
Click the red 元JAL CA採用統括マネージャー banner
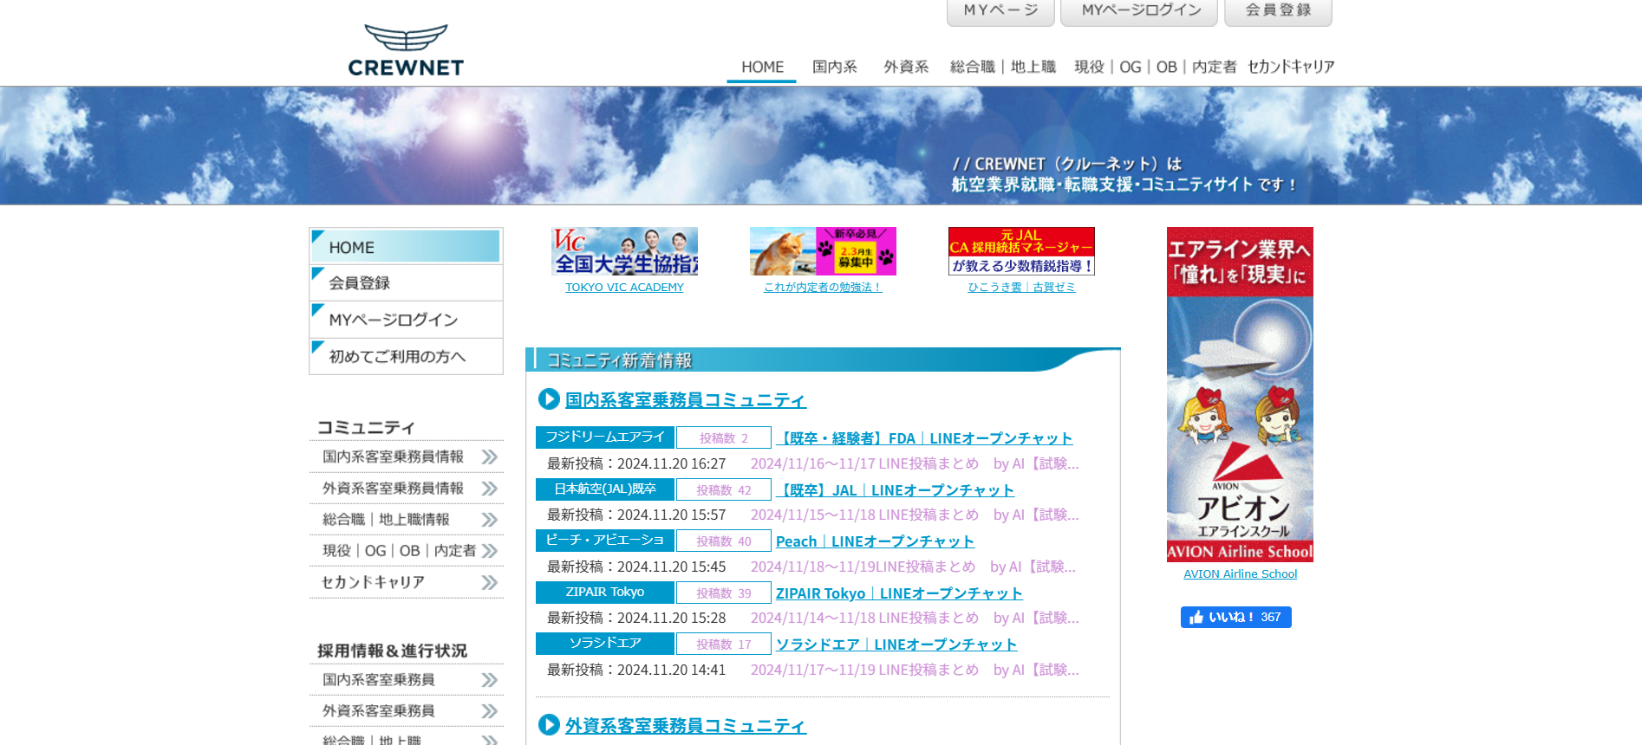[x=1021, y=251]
